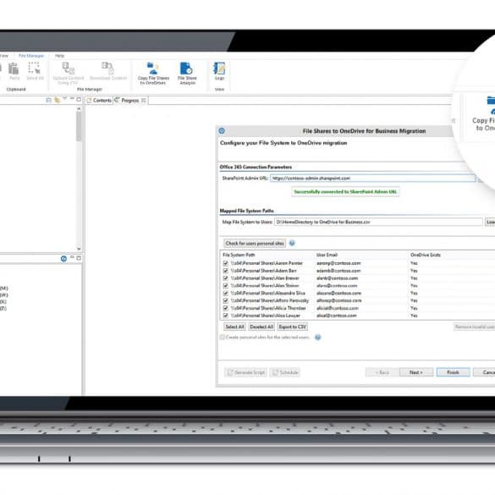
Task: Open view menu dropdown in left panel toolbar
Action: point(64,99)
